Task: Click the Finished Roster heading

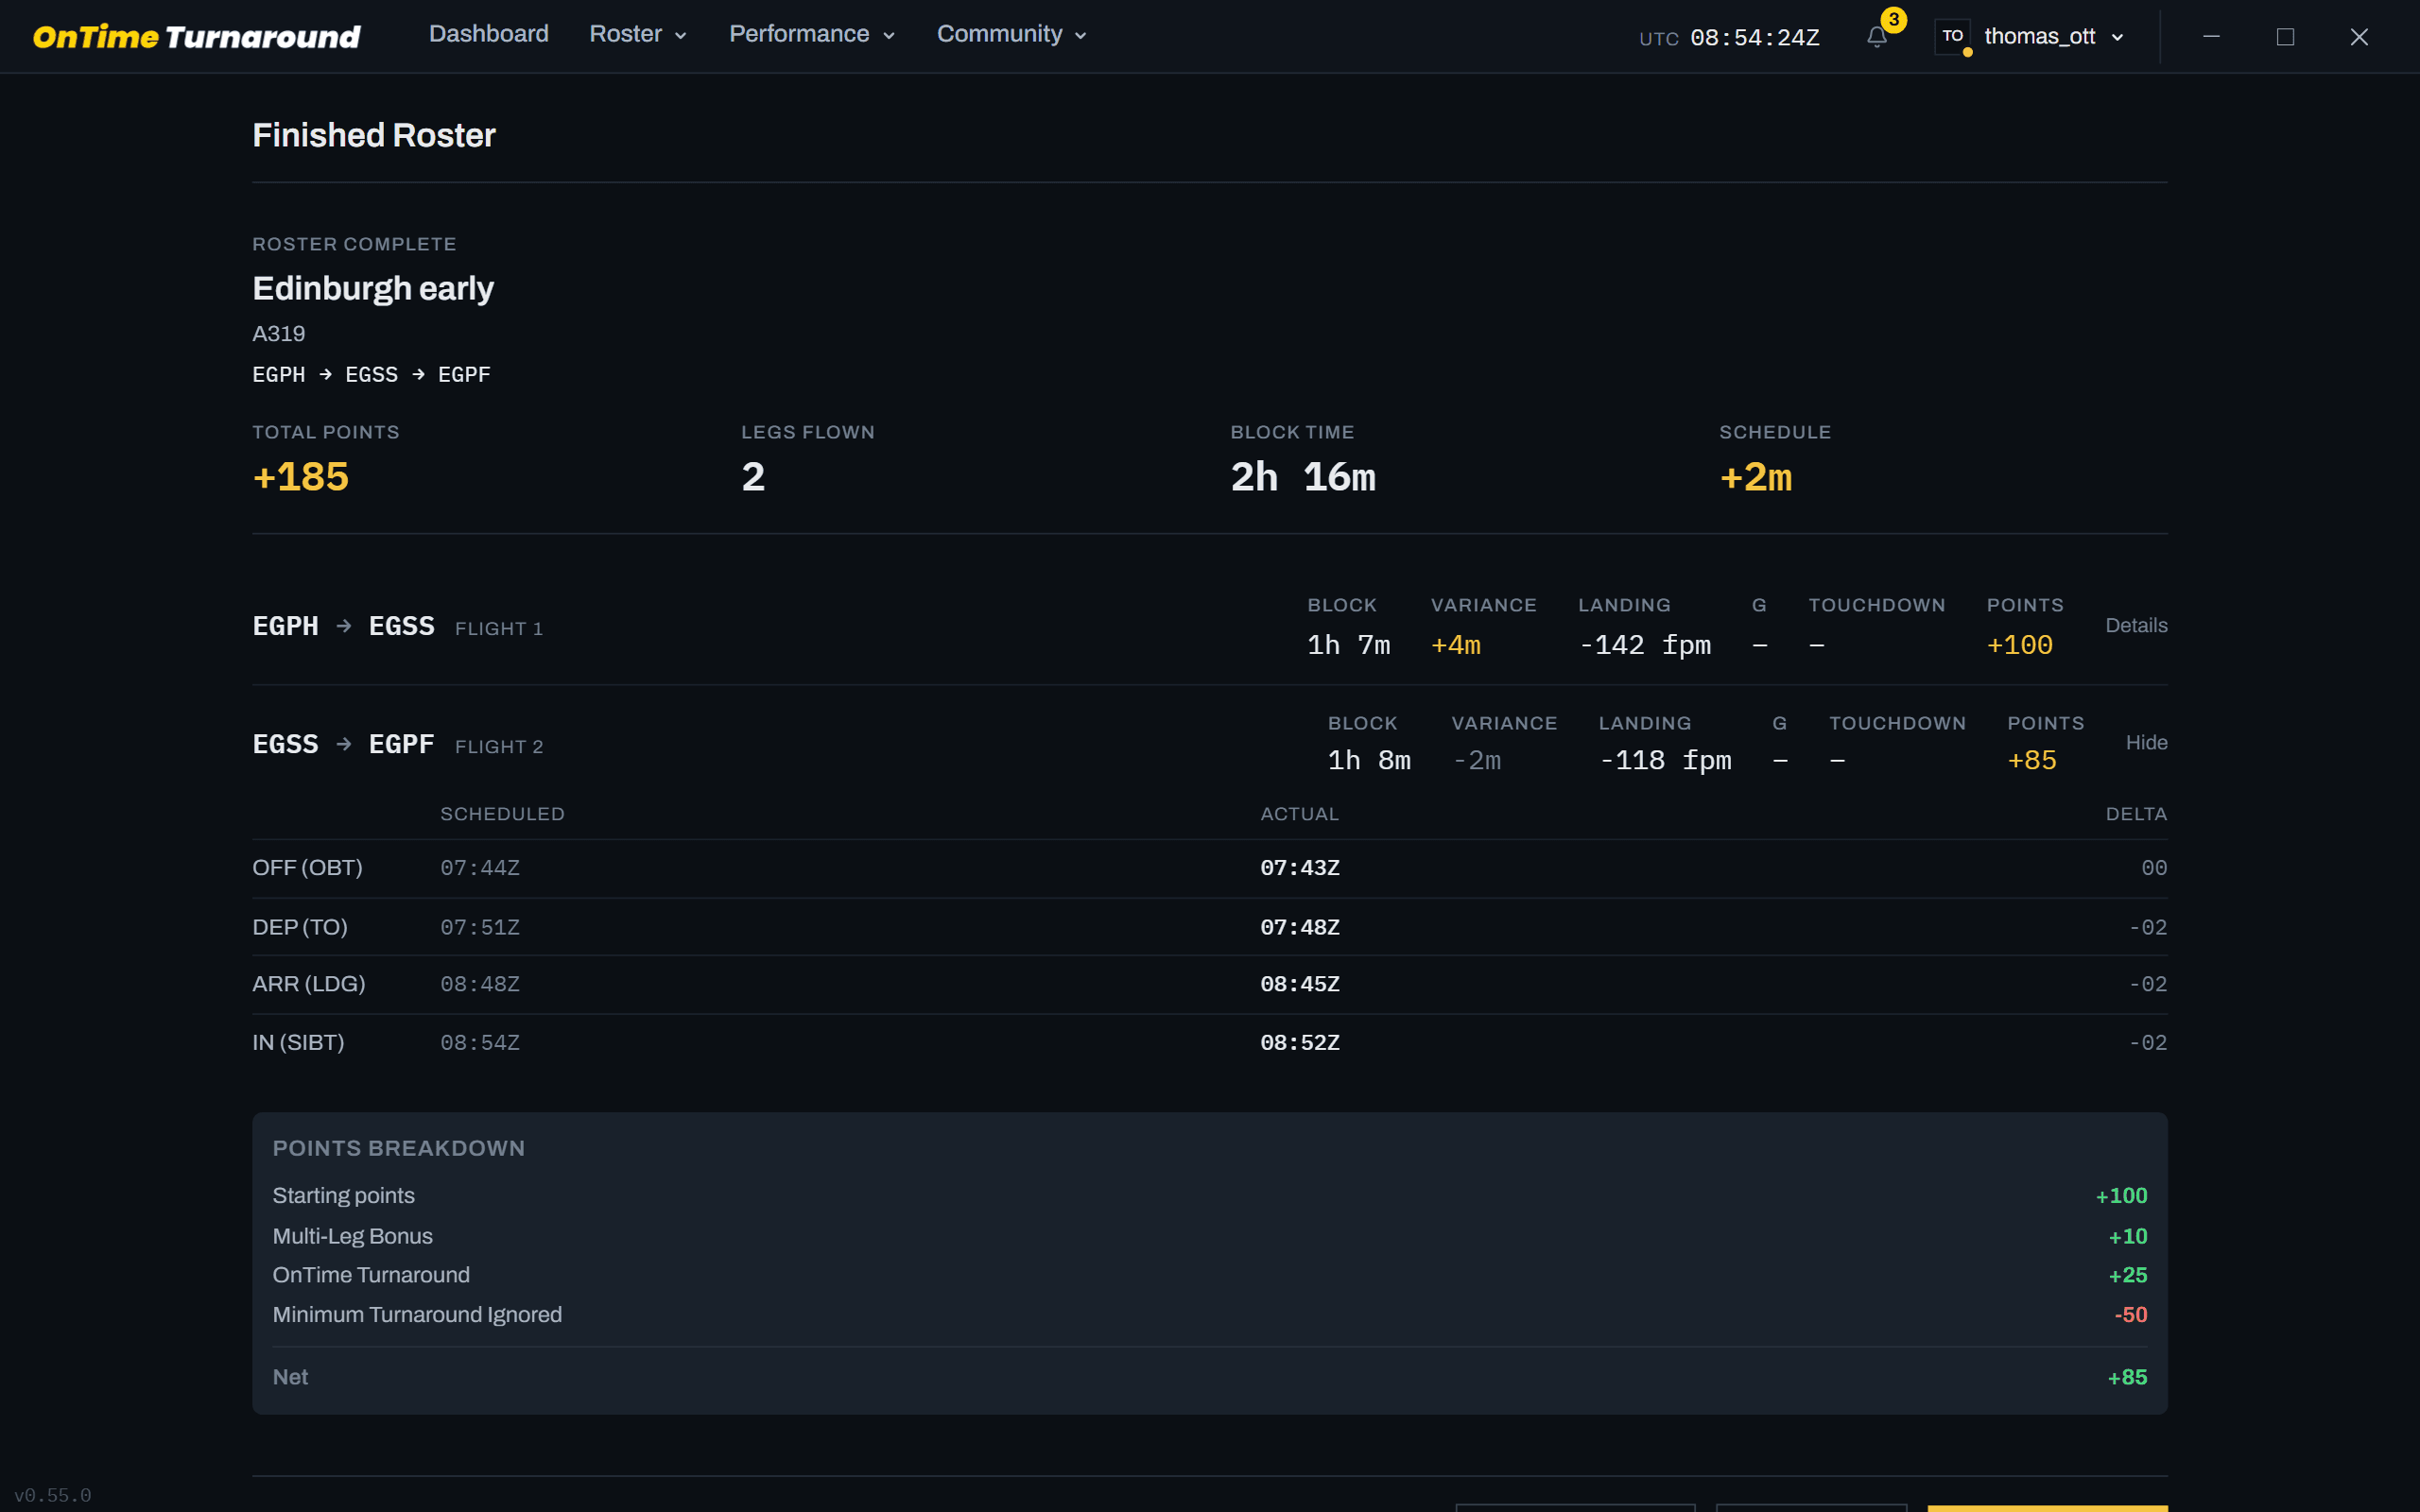Action: point(373,135)
